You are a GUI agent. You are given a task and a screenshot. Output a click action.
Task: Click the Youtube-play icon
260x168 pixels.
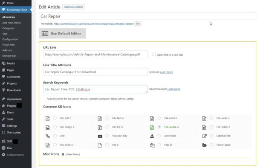pos(100,136)
